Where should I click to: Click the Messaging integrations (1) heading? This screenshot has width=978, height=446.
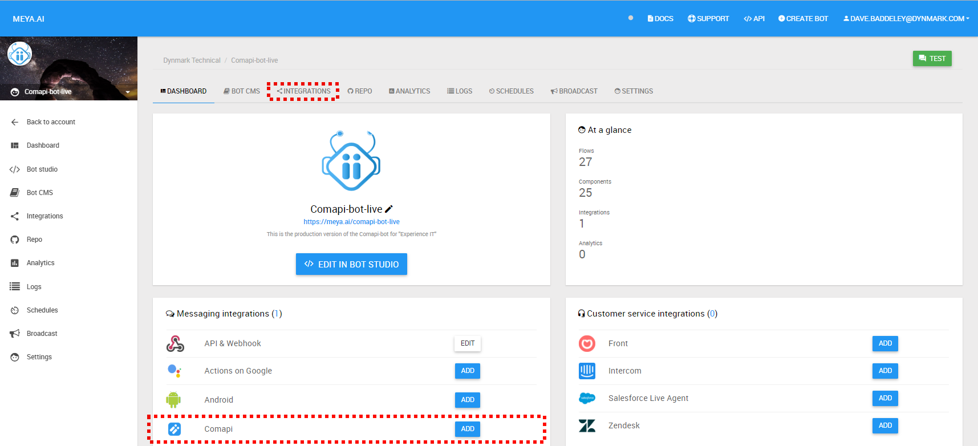[x=224, y=314]
